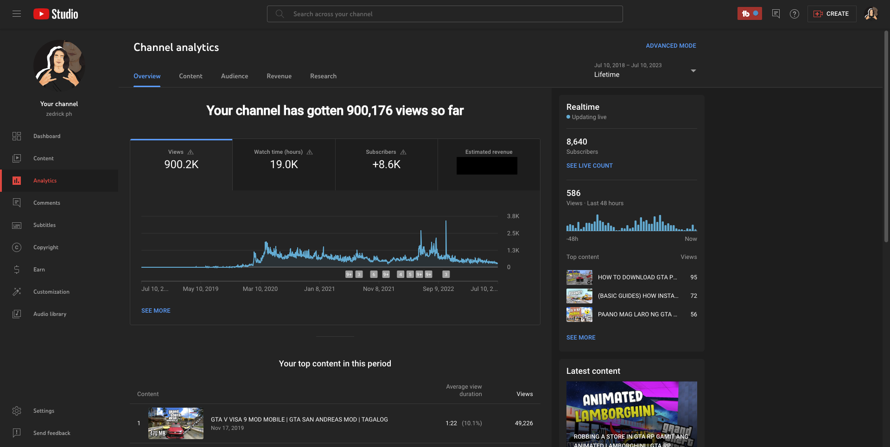This screenshot has width=890, height=447.
Task: Open the TubeBuddy extension icon
Action: pos(749,14)
